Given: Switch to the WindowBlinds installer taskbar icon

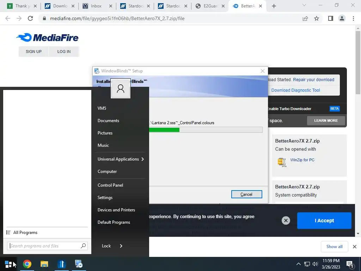Looking at the screenshot, I should click(79, 264).
